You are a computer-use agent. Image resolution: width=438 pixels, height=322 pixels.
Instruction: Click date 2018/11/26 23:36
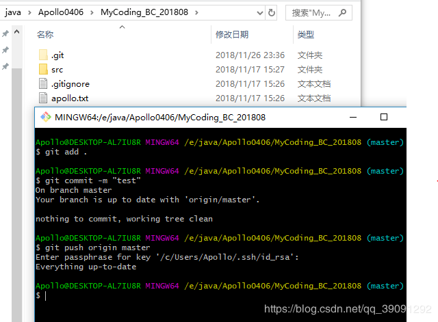tap(250, 55)
